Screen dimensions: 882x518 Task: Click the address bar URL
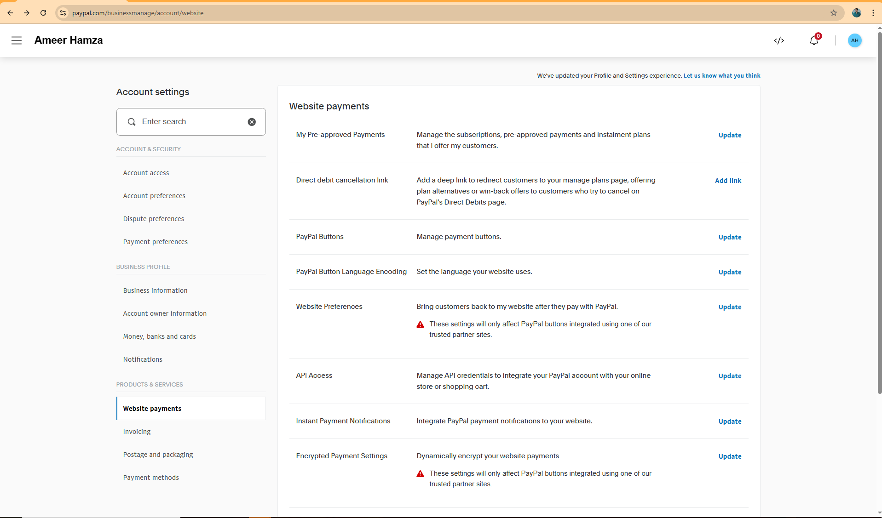click(x=138, y=13)
